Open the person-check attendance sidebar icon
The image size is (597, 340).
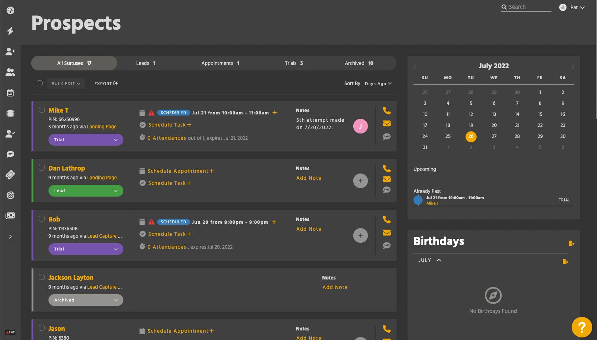tap(10, 134)
